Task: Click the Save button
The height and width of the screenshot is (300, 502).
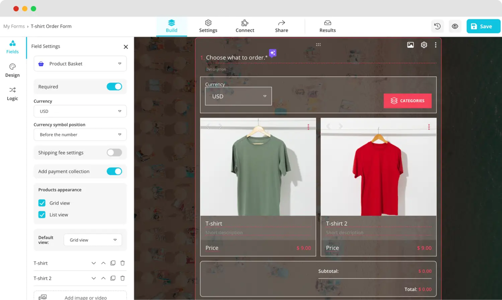Action: coord(483,27)
